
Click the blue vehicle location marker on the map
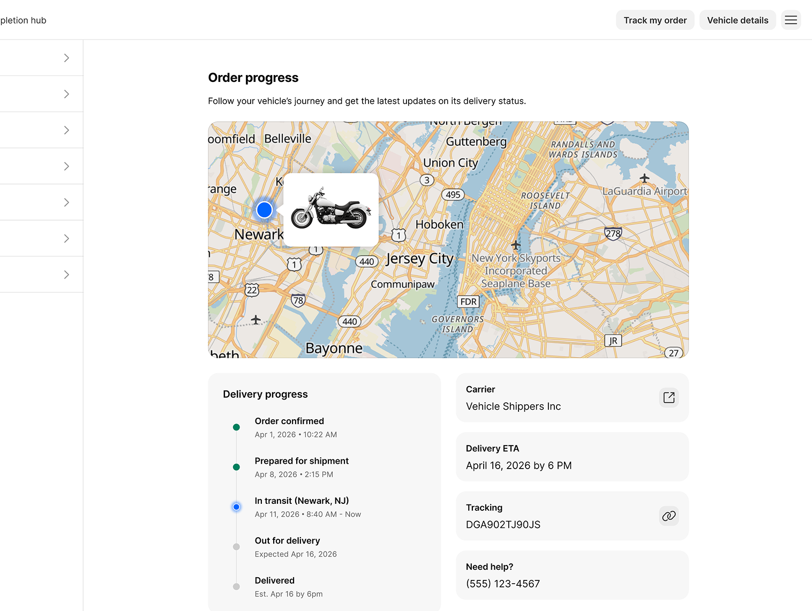[264, 210]
